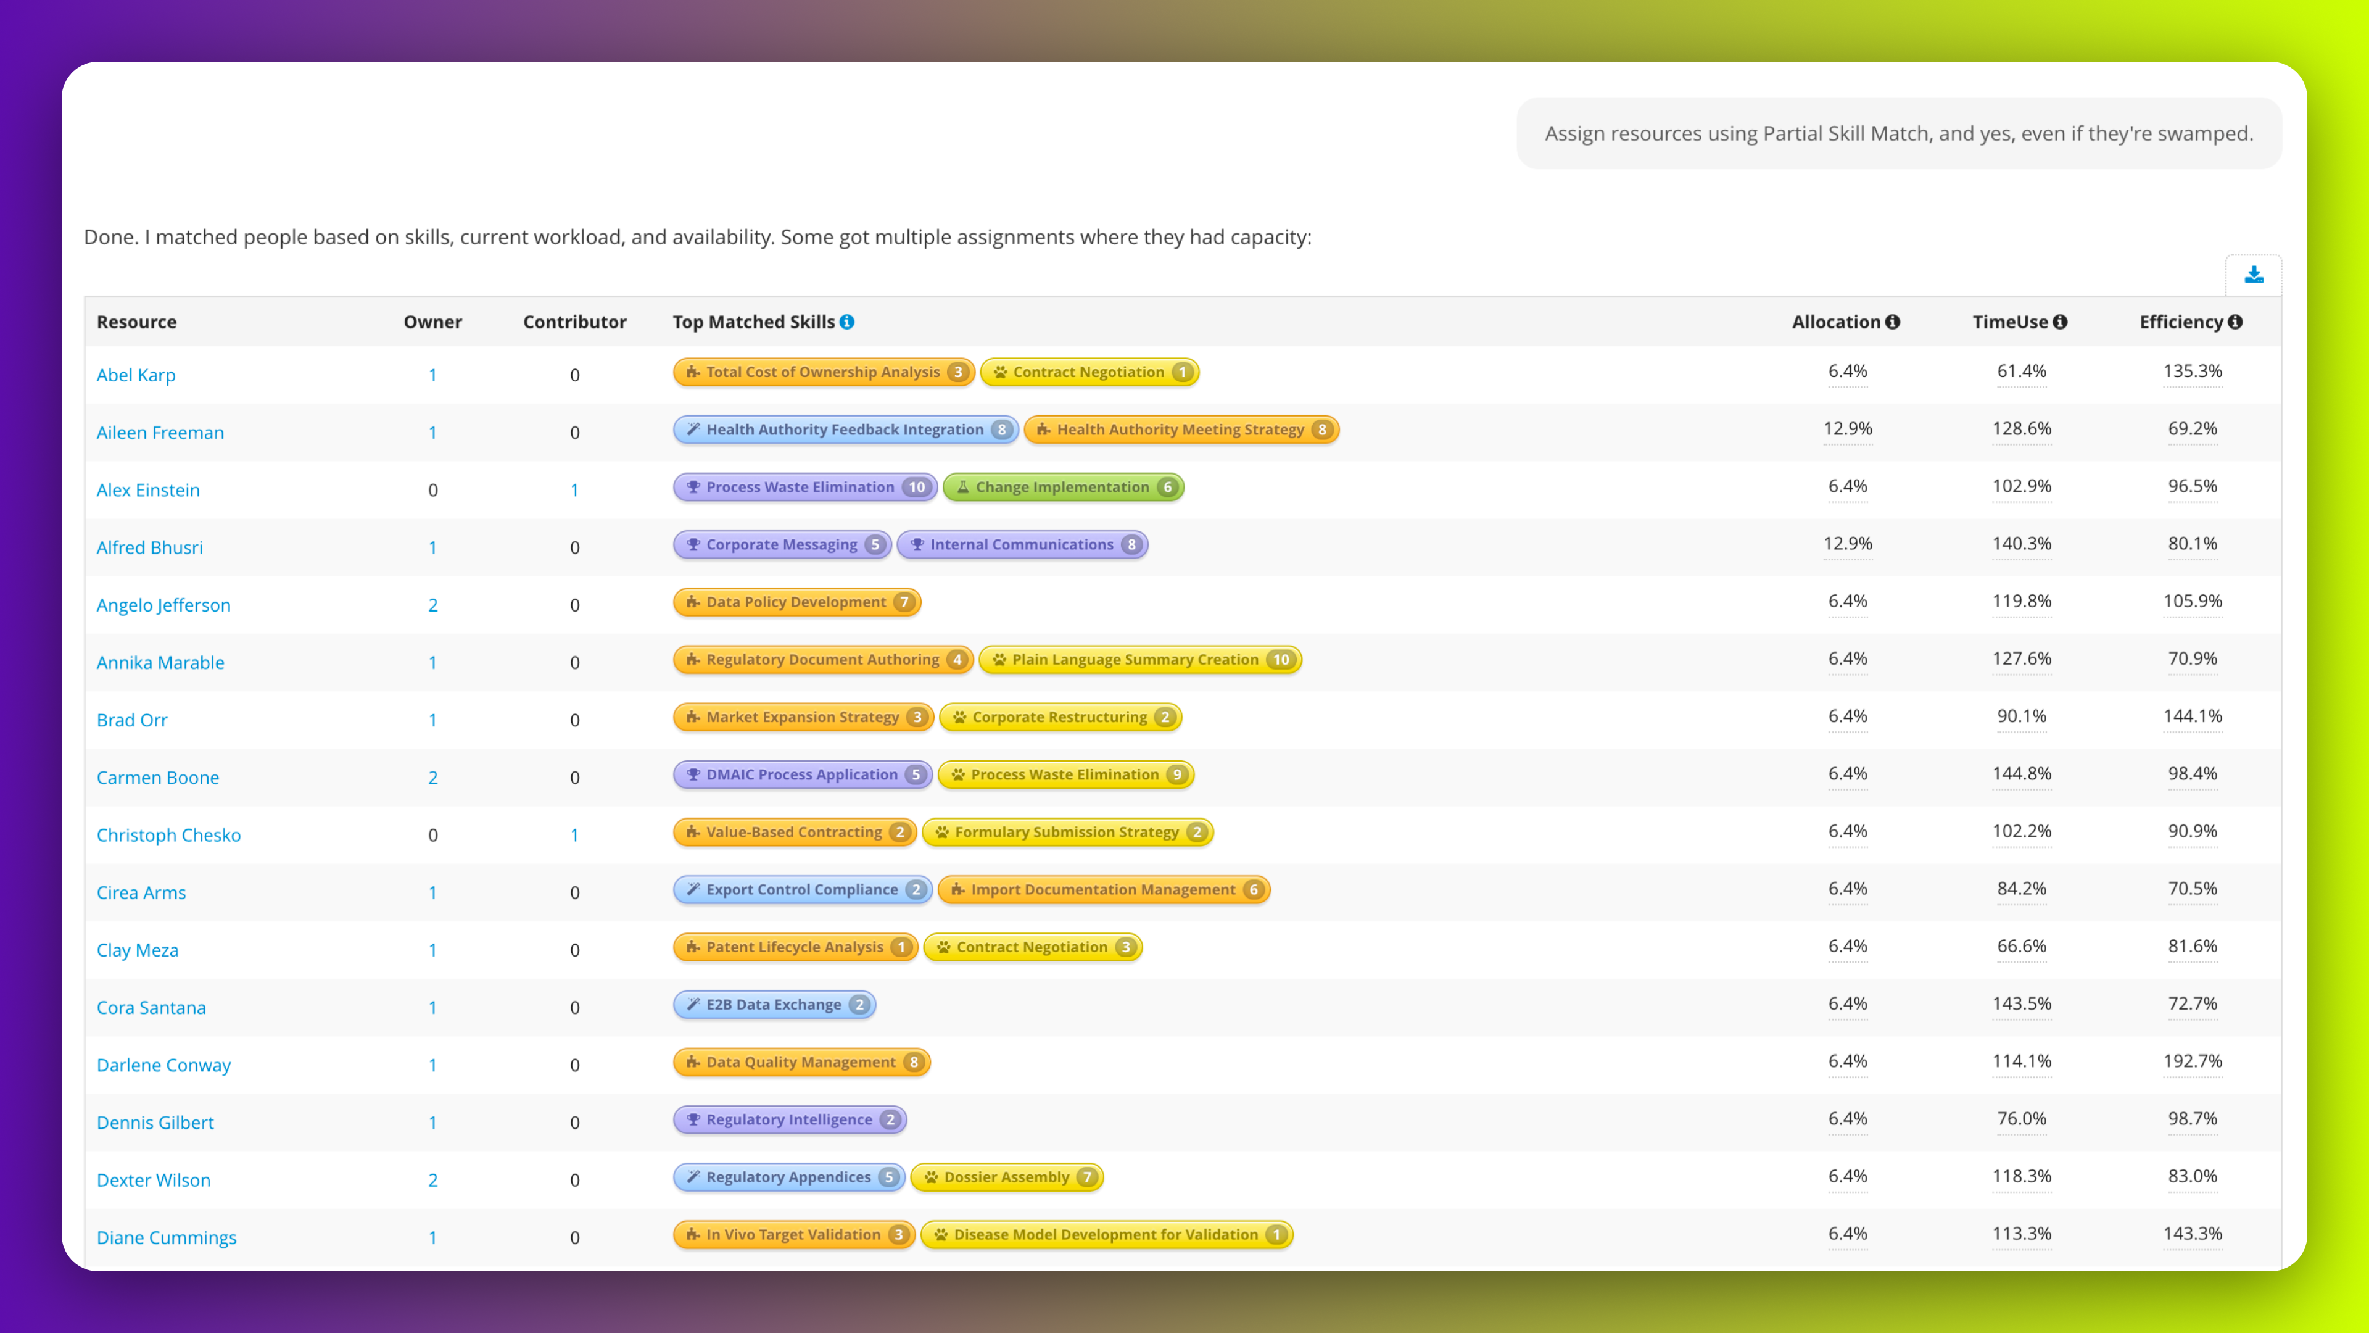The image size is (2369, 1333).
Task: Click Christoph Chesko's contributor count 1
Action: pyautogui.click(x=575, y=834)
